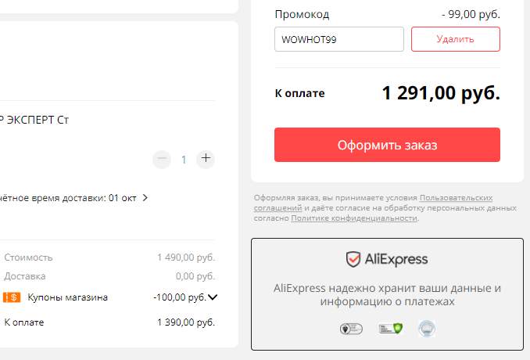Open the Пользовательских соглашений link
Image resolution: width=530 pixels, height=360 pixels.
[x=373, y=203]
